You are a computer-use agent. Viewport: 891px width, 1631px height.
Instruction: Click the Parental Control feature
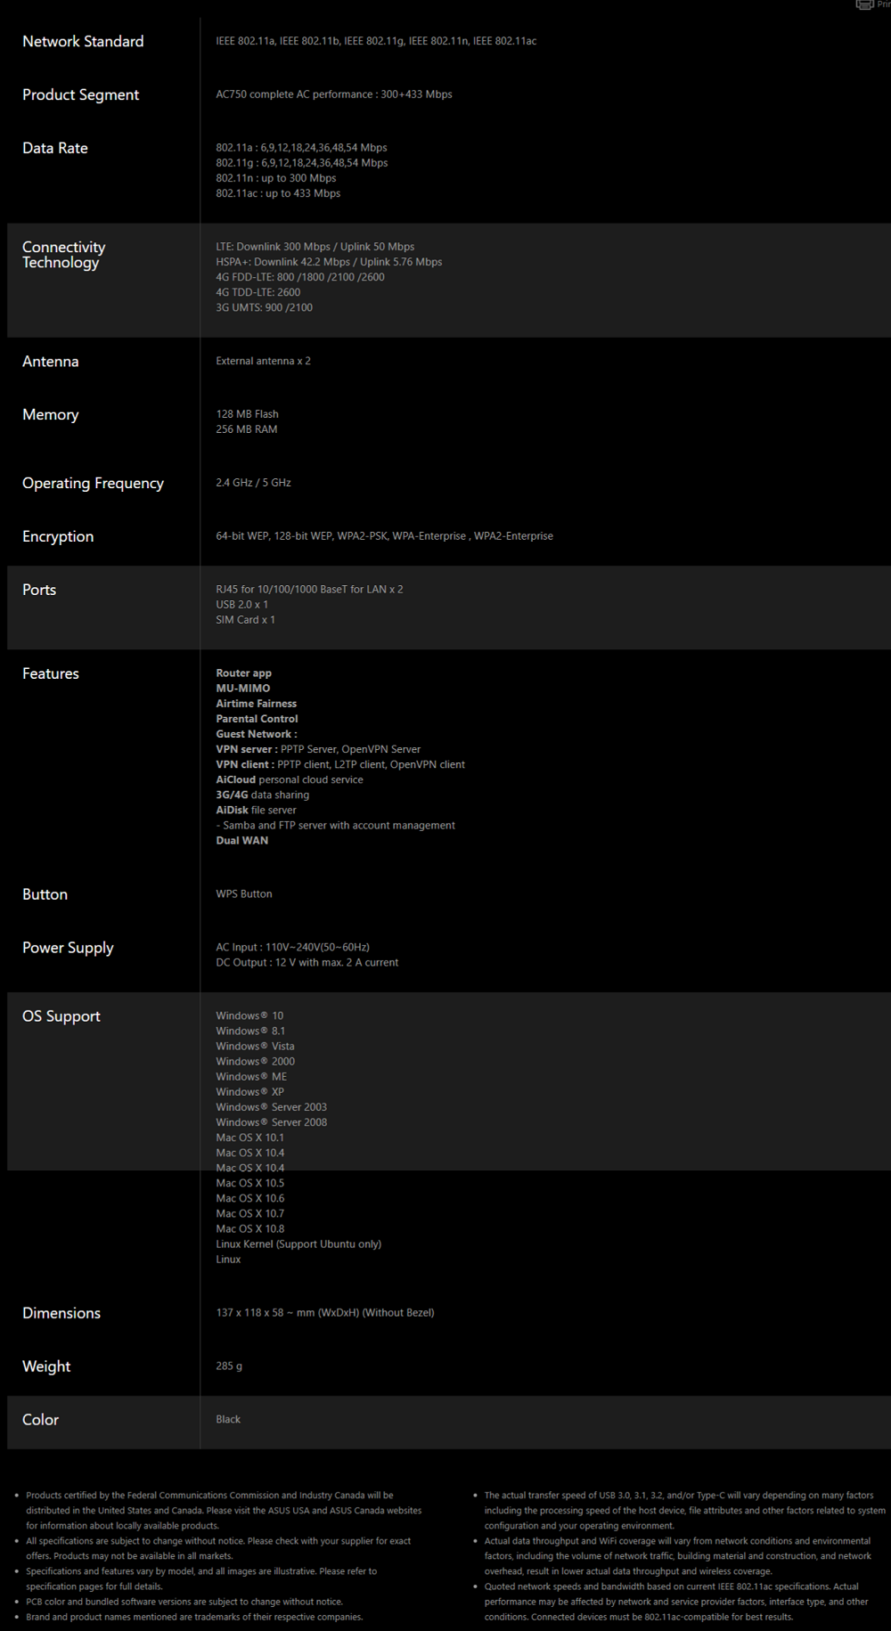[x=257, y=718]
